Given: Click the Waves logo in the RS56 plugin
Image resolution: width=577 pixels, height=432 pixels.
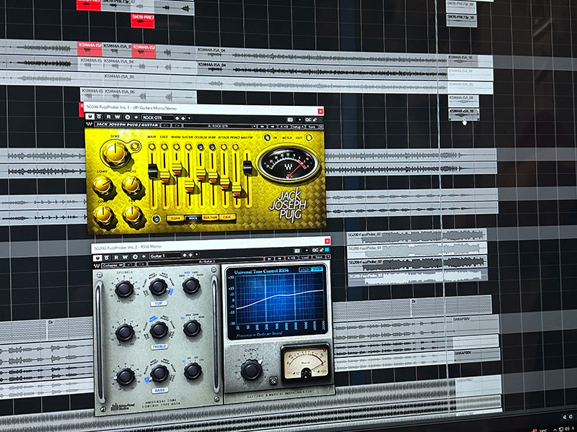Looking at the screenshot, I should pyautogui.click(x=97, y=265).
